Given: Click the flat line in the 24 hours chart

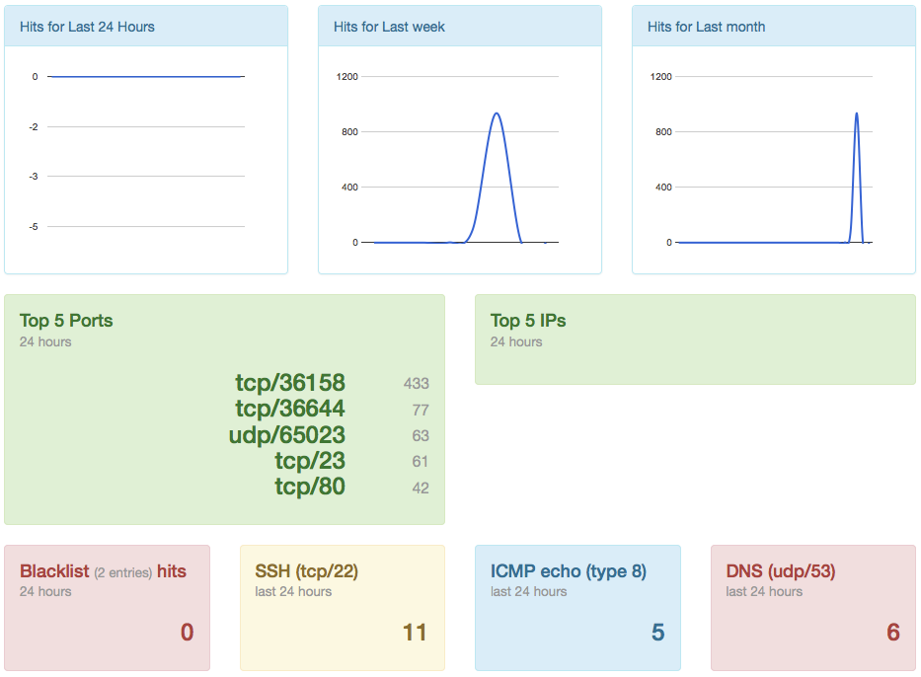Looking at the screenshot, I should pos(146,76).
